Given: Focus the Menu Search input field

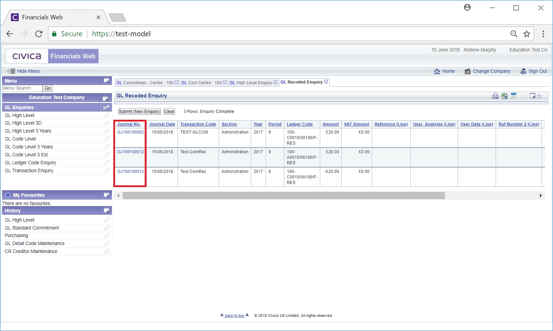Looking at the screenshot, I should click(x=22, y=88).
